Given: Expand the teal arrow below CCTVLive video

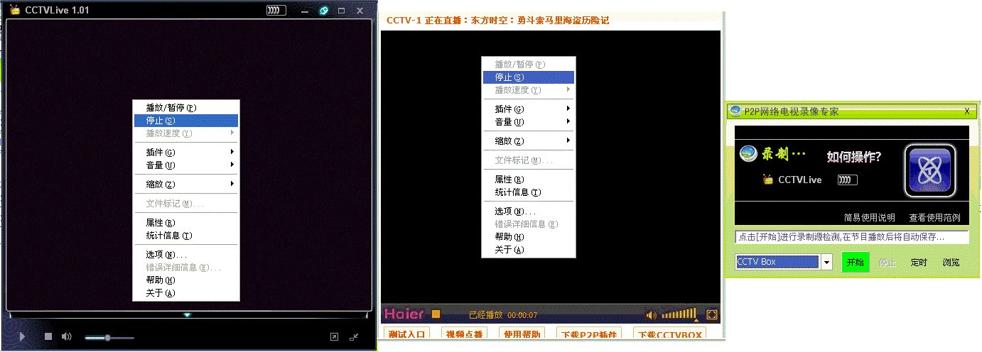Looking at the screenshot, I should pyautogui.click(x=187, y=314).
